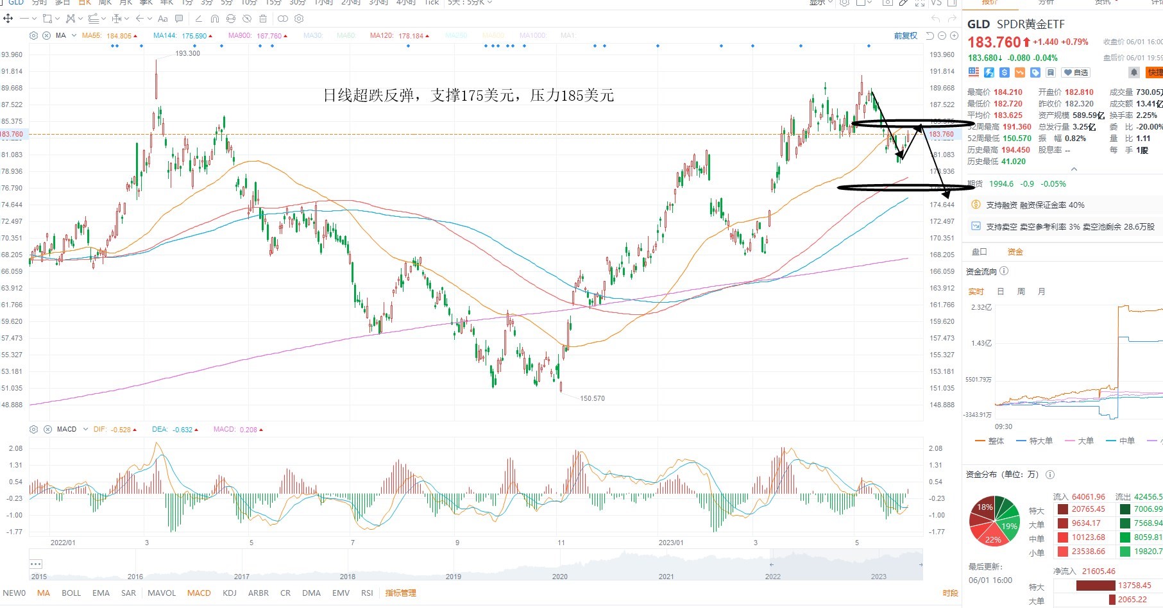Screen dimensions: 1163x608
Task: Click the blue dollar-sign stock tag
Action: (1005, 72)
